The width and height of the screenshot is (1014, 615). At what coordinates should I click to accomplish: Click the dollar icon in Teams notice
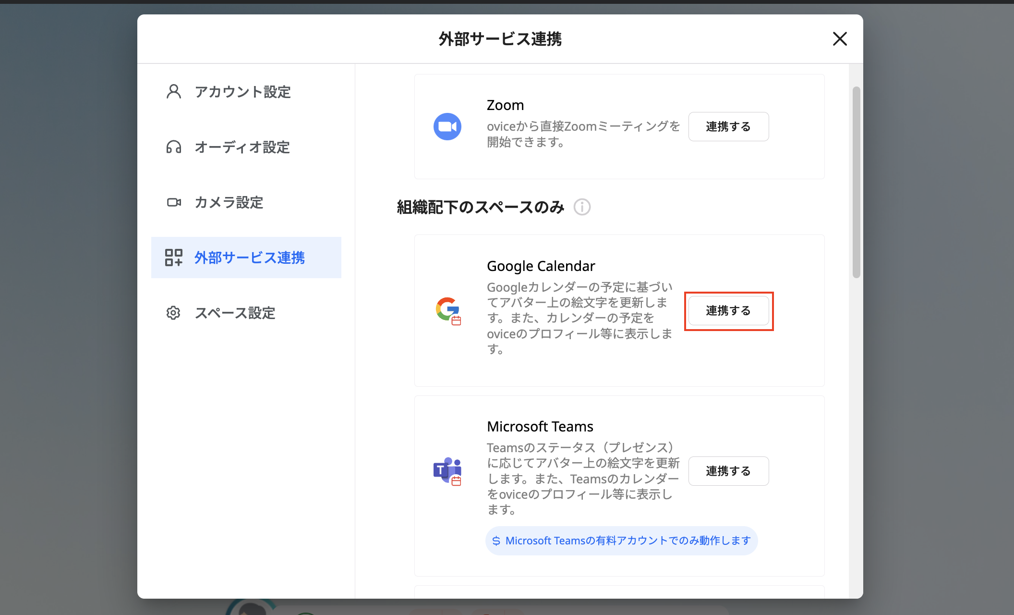(496, 541)
